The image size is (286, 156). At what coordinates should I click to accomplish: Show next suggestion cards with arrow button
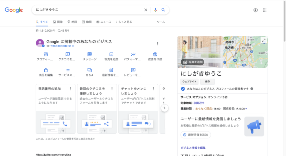164,108
